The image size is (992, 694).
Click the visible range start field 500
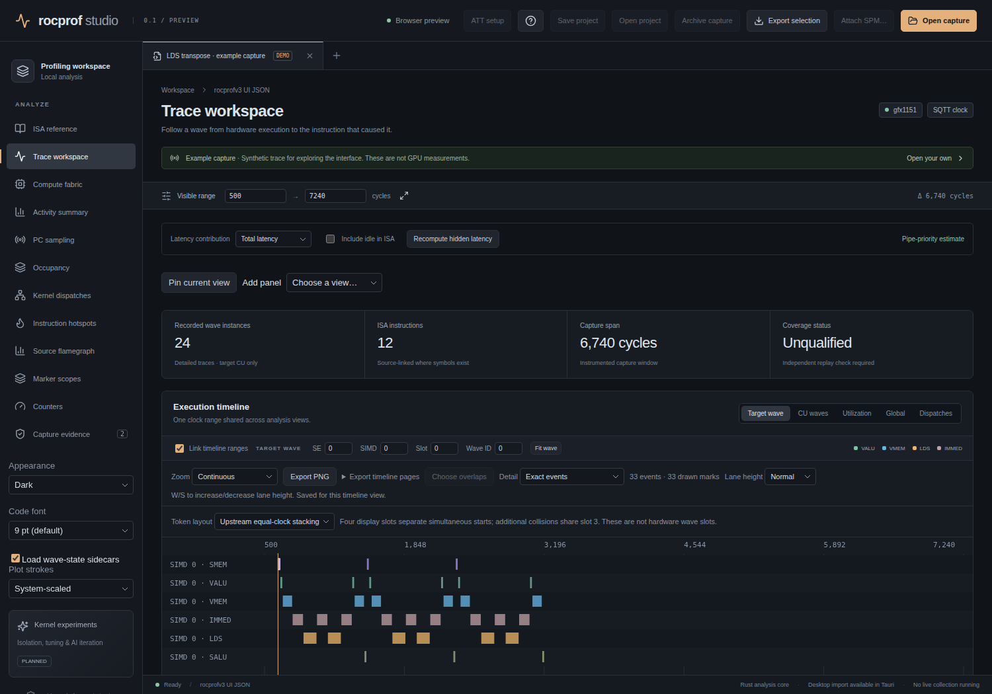coord(255,196)
